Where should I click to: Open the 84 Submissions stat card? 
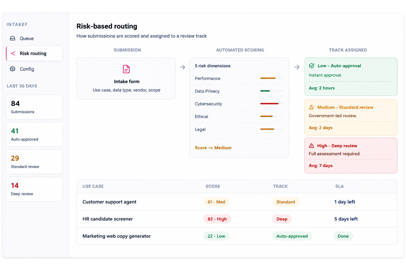34,107
